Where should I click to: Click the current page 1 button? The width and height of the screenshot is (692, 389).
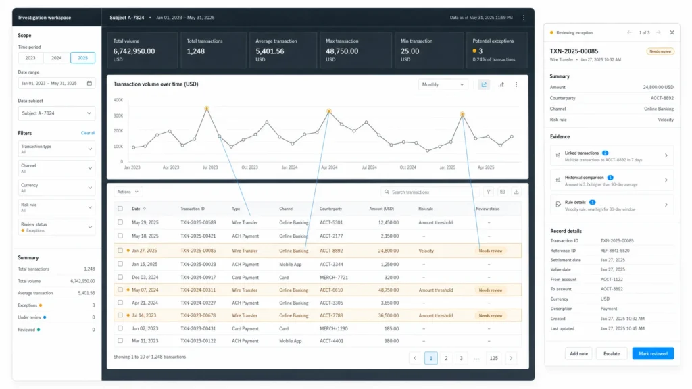tap(431, 358)
